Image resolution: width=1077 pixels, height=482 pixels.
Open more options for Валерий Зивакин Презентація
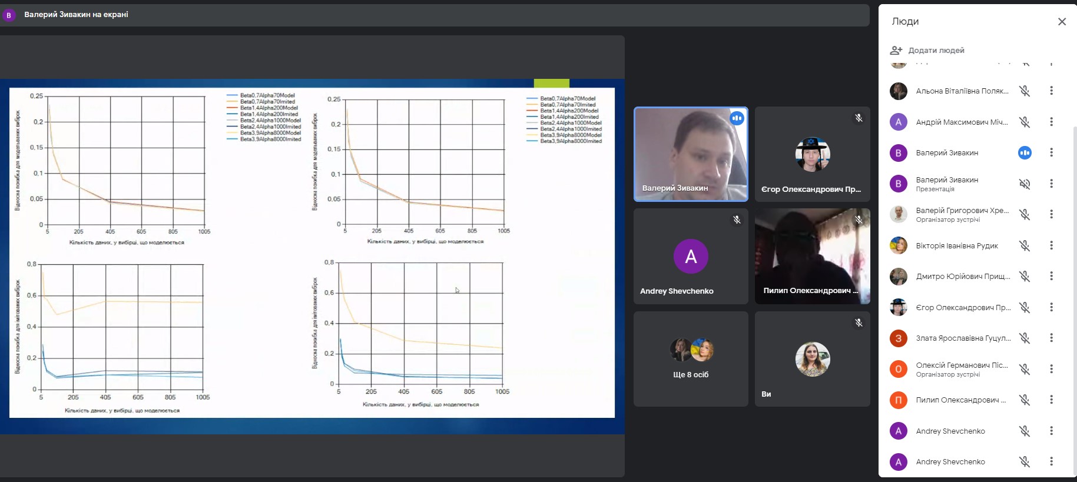1051,184
